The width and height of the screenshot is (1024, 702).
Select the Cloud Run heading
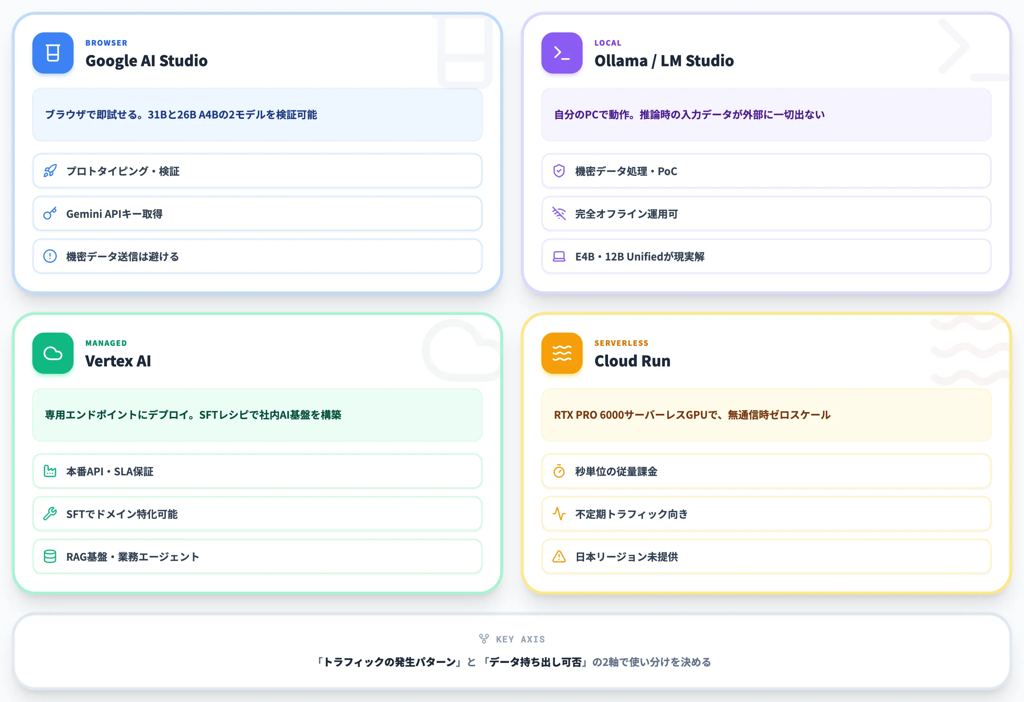(x=632, y=361)
